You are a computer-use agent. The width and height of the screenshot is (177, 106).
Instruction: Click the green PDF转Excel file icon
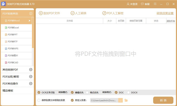(6, 28)
